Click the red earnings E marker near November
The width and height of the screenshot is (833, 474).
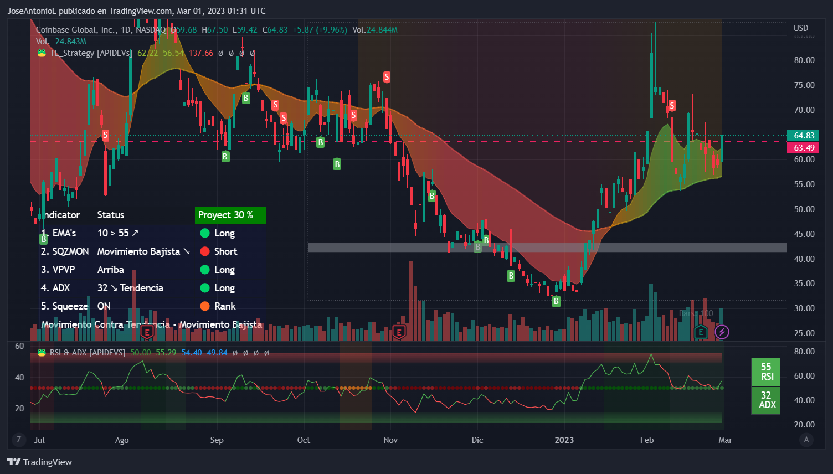tap(398, 332)
